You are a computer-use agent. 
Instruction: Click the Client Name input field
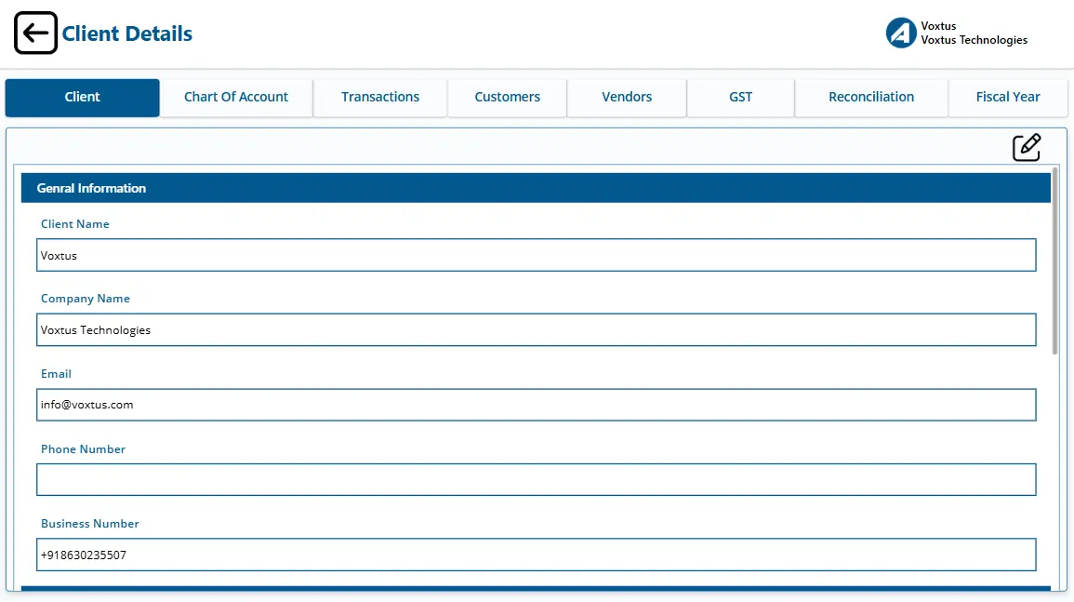click(x=537, y=255)
